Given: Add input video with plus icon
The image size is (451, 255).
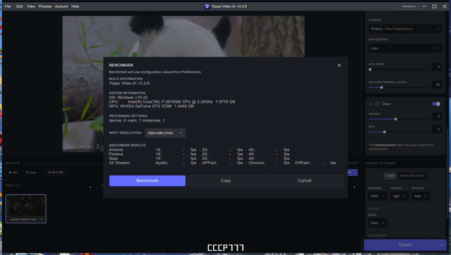Looking at the screenshot, I should pos(90,187).
